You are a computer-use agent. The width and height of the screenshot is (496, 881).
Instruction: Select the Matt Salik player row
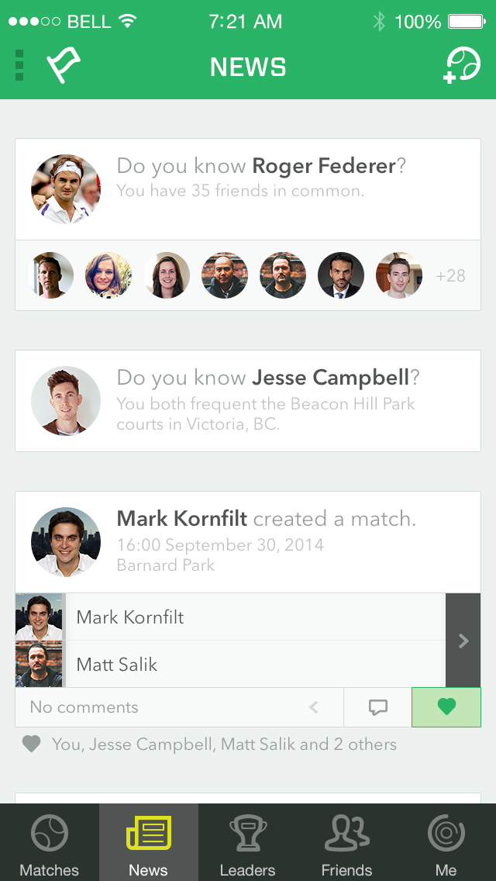click(230, 664)
